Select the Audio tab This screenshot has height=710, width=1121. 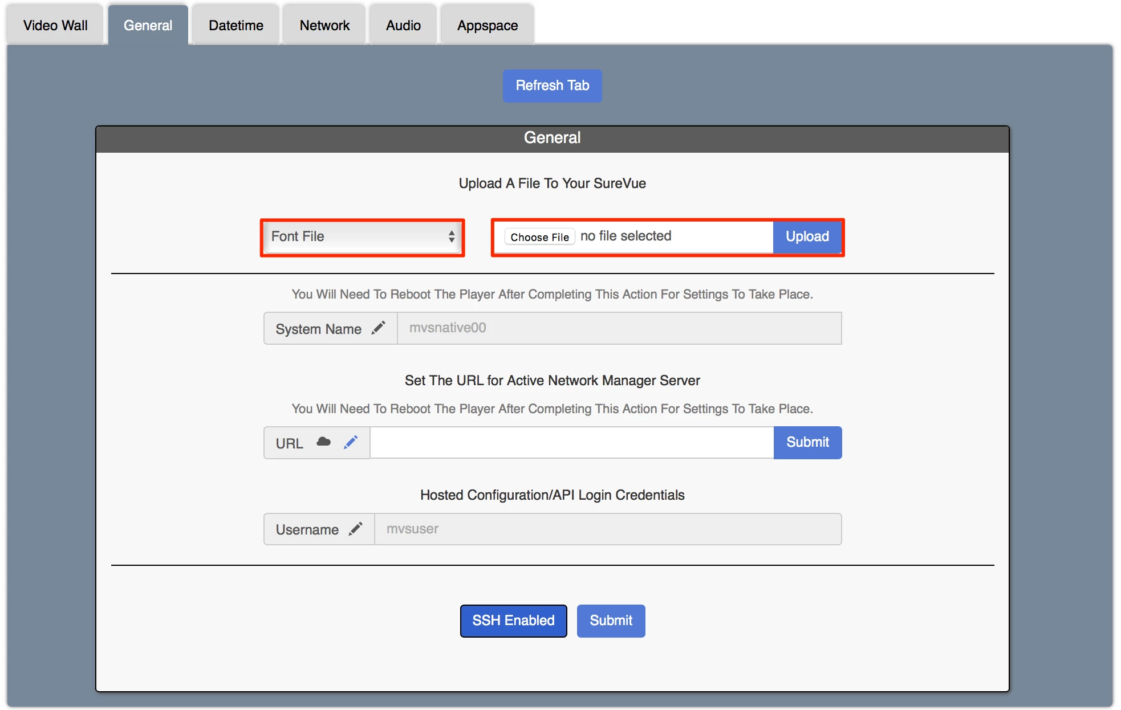point(403,26)
